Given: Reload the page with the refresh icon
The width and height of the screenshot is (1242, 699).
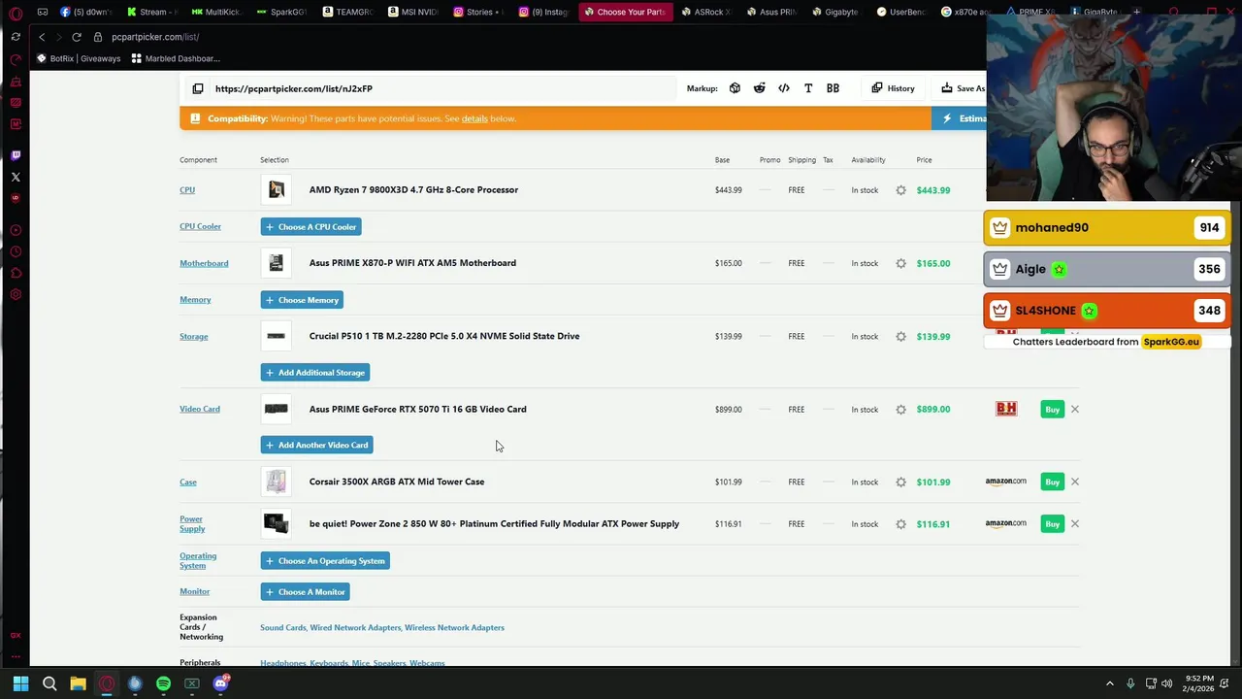Looking at the screenshot, I should point(77,37).
